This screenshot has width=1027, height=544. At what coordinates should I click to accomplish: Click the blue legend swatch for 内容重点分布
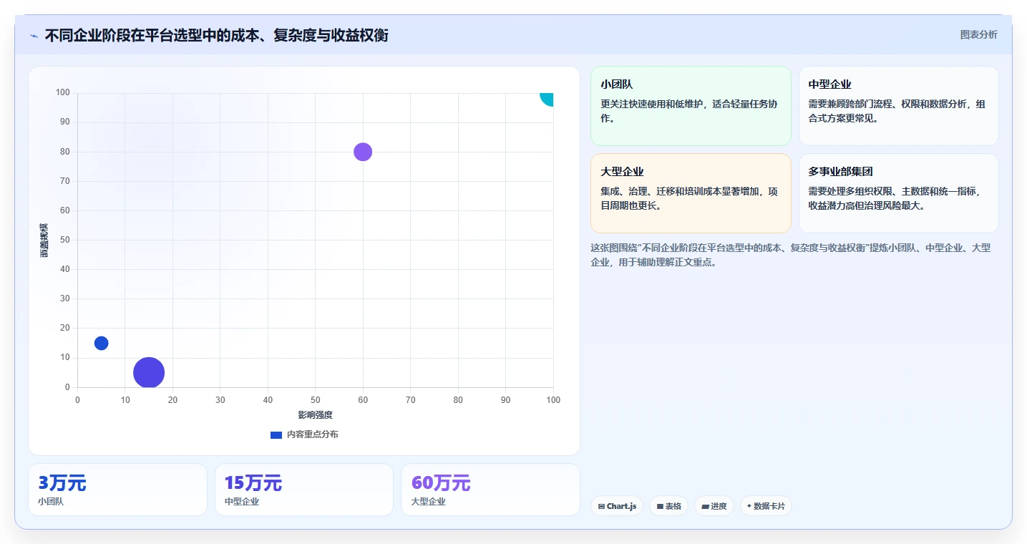tap(276, 434)
